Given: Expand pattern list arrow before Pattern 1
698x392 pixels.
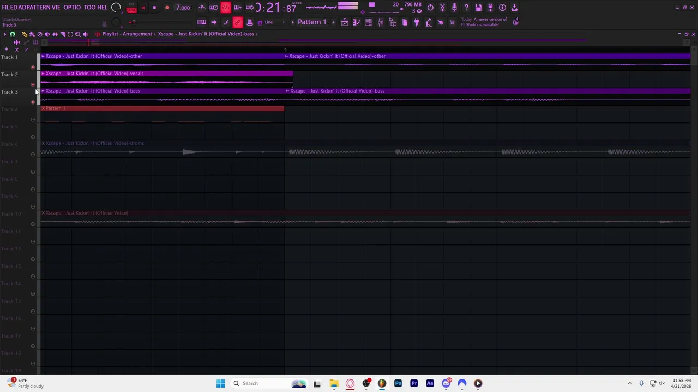Looking at the screenshot, I should (293, 22).
